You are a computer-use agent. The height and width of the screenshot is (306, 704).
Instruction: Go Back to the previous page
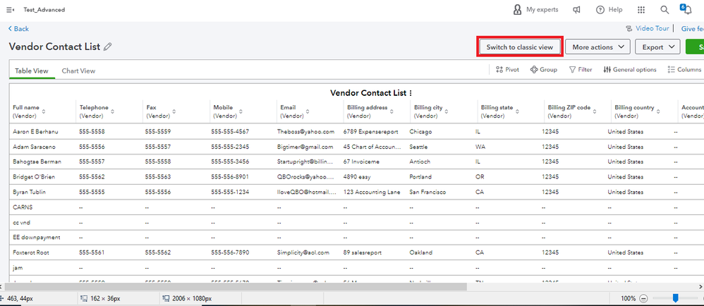[x=19, y=29]
